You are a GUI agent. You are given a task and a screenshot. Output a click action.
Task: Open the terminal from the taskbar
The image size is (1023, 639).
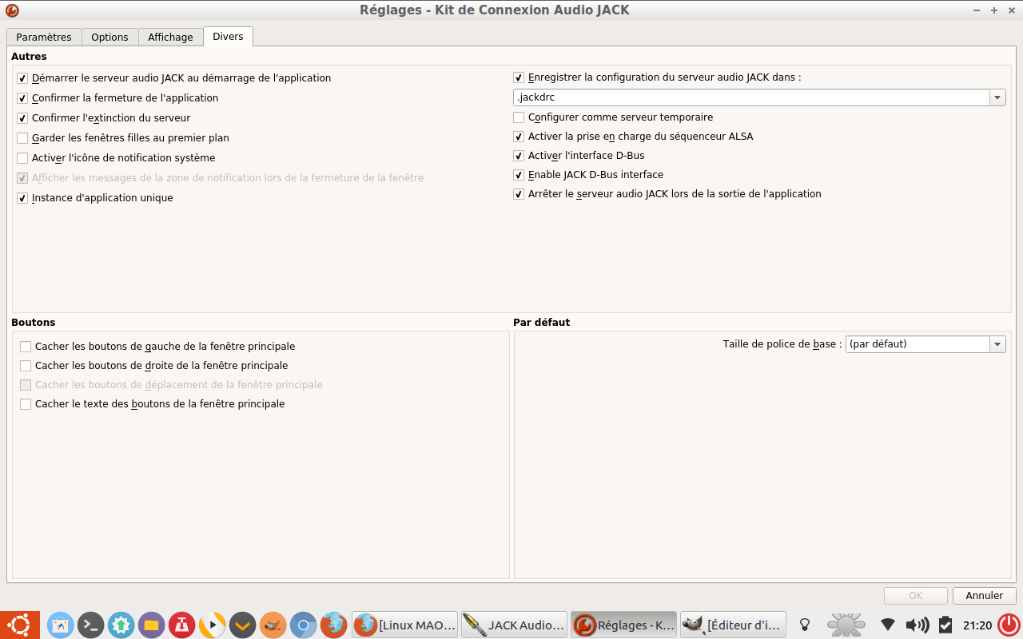click(91, 625)
